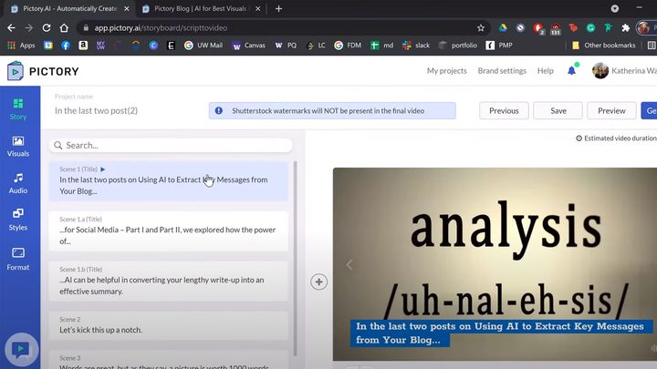Screen dimensions: 657x369
Task: Open My projects
Action: click(446, 71)
